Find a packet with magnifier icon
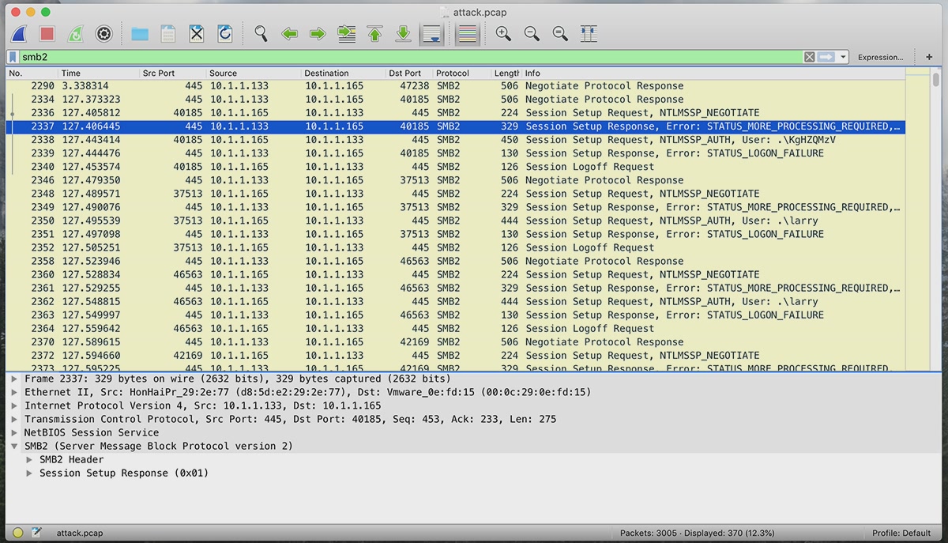948x543 pixels. (261, 34)
